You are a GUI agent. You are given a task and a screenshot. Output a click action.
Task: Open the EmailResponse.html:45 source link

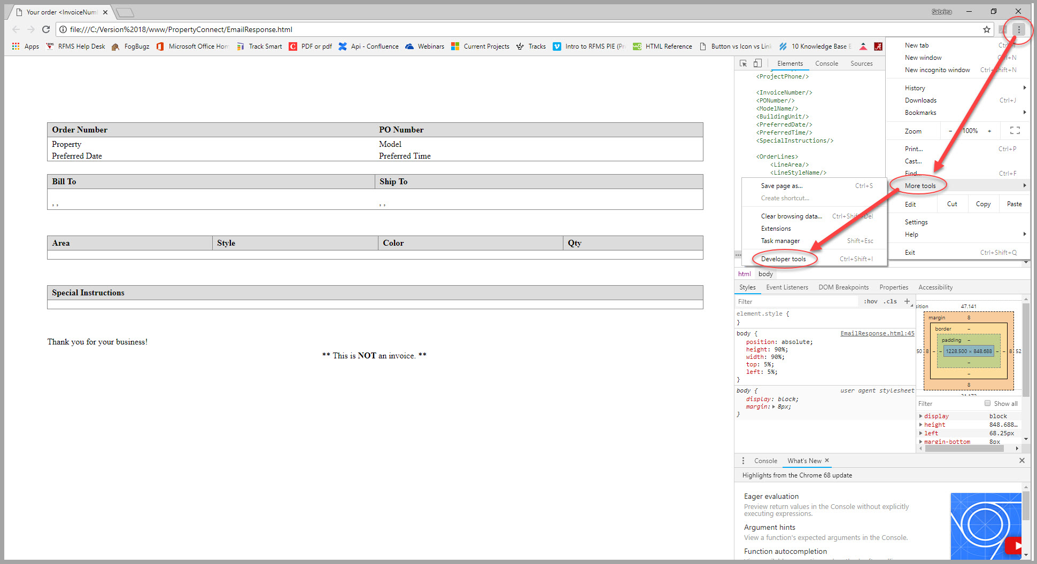click(x=877, y=333)
